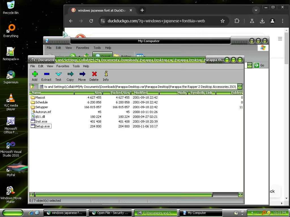Select the VLC media player icon
Screen dimensions: 290x217
pyautogui.click(x=11, y=102)
